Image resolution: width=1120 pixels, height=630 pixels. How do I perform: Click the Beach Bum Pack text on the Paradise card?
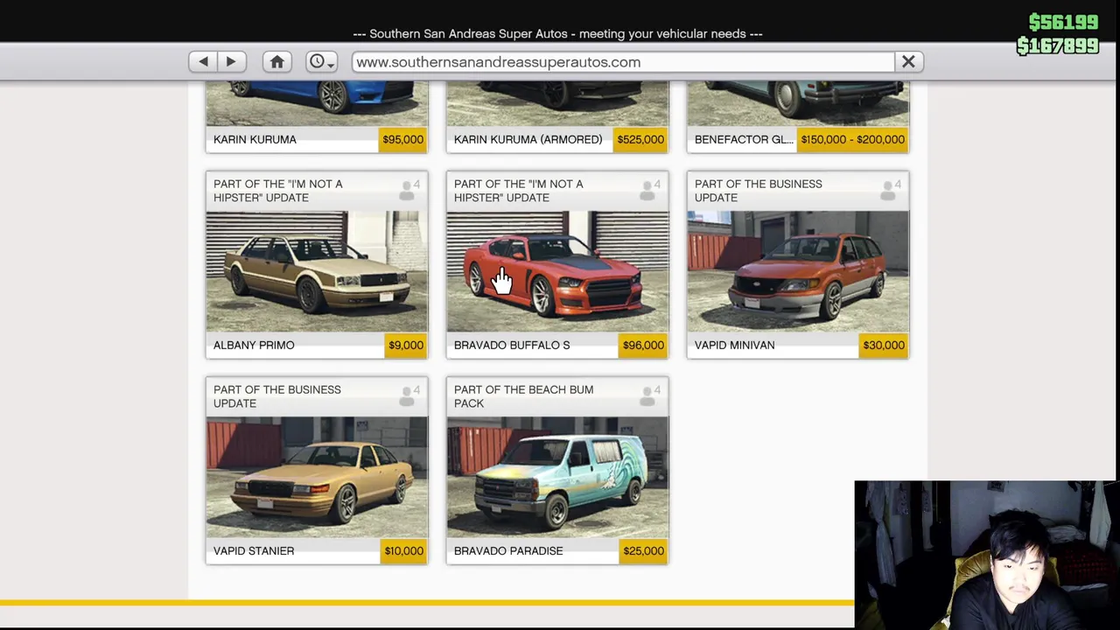[x=523, y=396]
